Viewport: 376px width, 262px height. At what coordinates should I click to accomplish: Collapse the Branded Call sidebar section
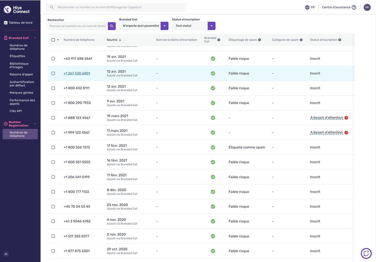pos(35,38)
